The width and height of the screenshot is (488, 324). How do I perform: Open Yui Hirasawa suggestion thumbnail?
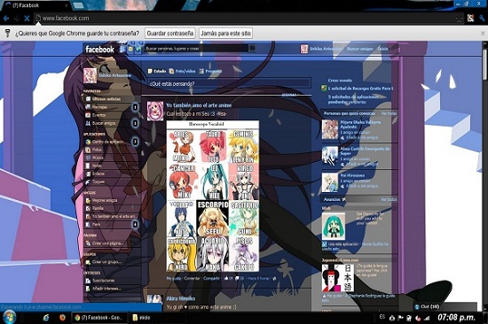[329, 182]
